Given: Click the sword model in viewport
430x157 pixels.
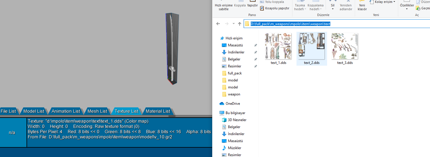Looking at the screenshot, I should 172,49.
